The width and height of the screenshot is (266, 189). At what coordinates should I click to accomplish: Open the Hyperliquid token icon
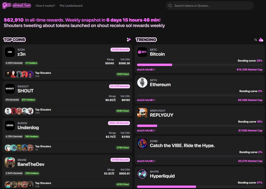142,174
